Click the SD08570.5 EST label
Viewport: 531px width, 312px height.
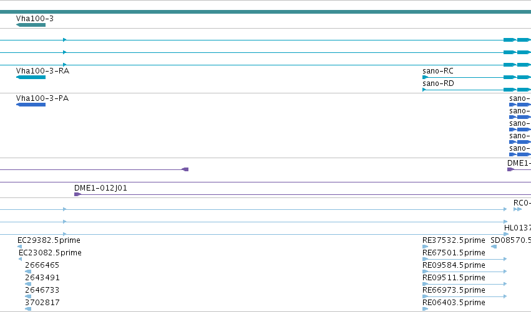pyautogui.click(x=510, y=240)
